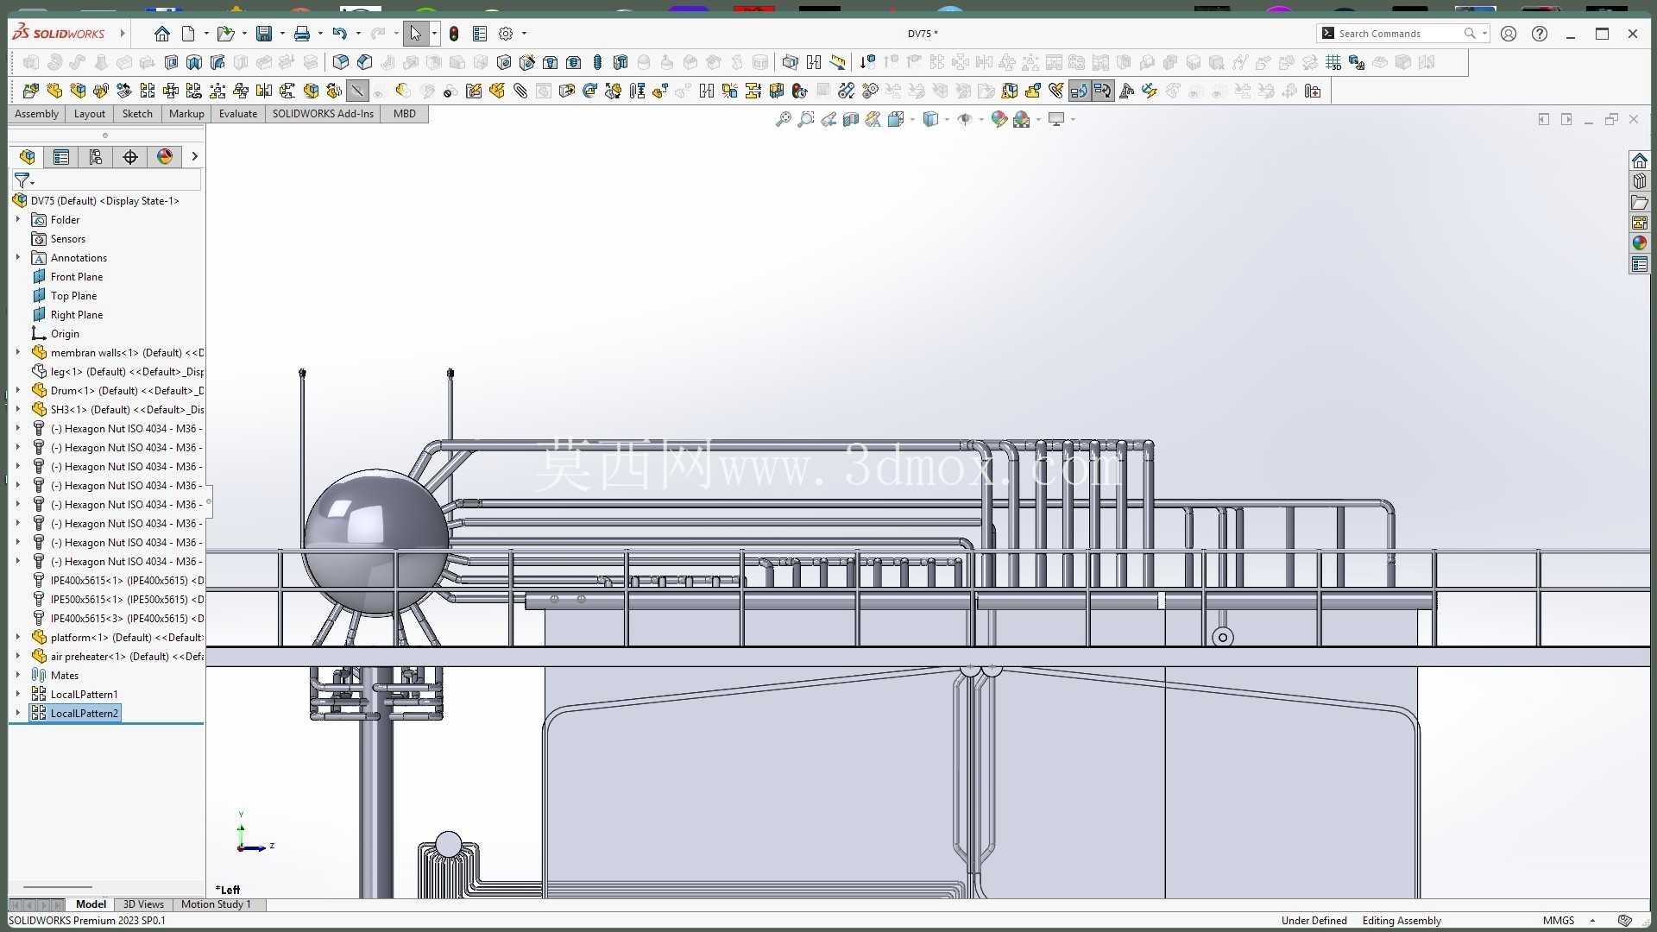Viewport: 1657px width, 932px height.
Task: Expand the Folder tree item
Action: coord(17,220)
